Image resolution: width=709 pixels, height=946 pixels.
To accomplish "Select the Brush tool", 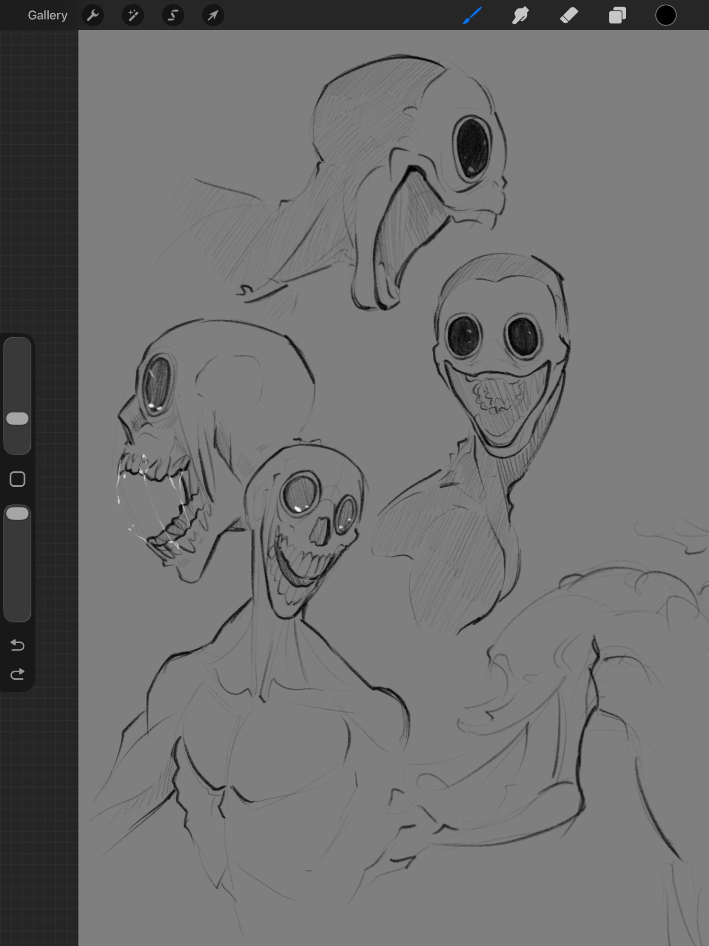I will 472,15.
